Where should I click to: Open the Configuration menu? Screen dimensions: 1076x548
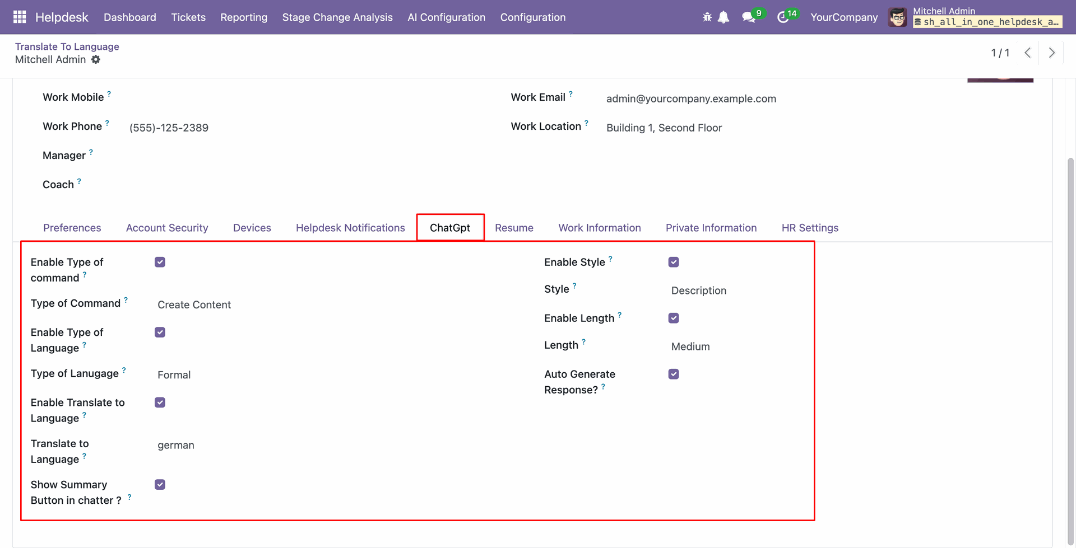[x=533, y=17]
